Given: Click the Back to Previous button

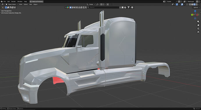Looking at the screenshot, I should (36, 1).
